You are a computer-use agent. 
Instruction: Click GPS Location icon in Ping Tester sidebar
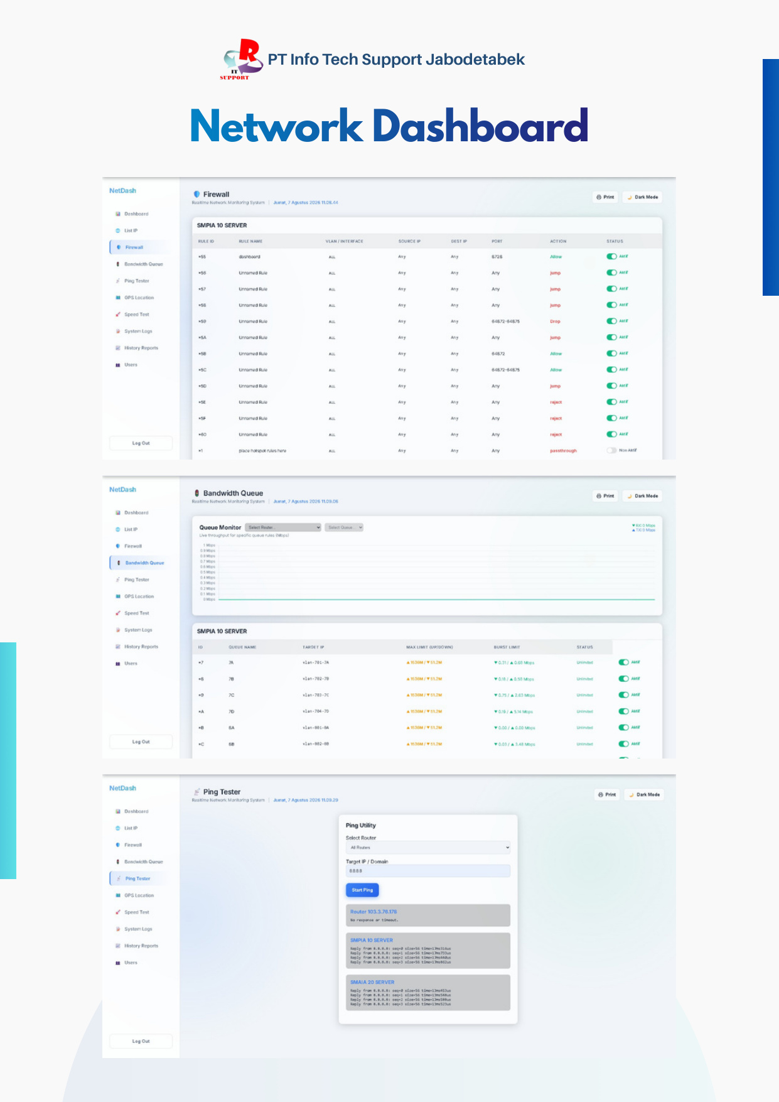(x=118, y=895)
